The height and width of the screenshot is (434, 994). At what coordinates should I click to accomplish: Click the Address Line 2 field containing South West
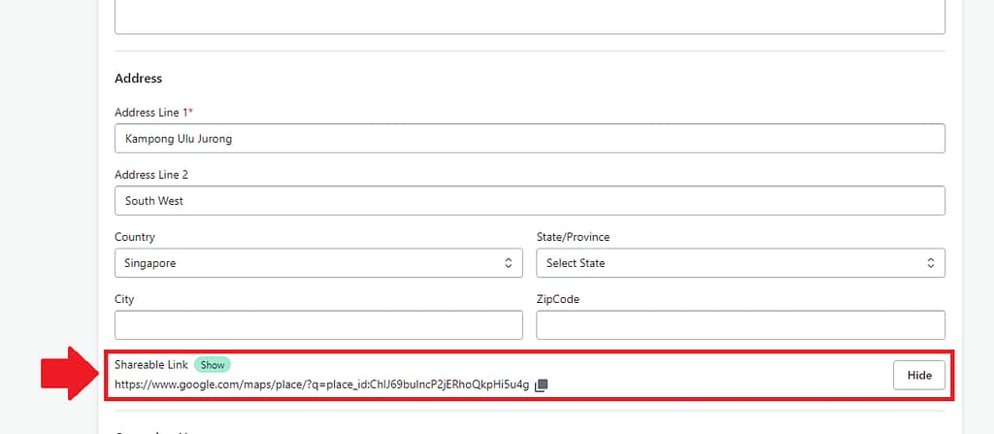(529, 201)
